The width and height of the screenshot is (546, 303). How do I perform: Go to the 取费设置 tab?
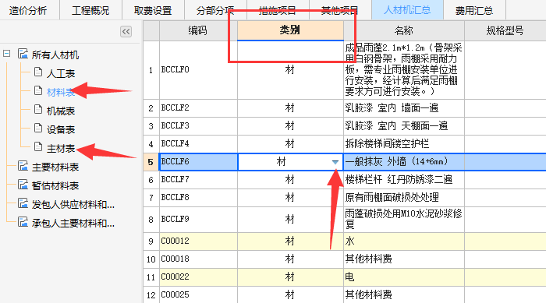tap(153, 10)
